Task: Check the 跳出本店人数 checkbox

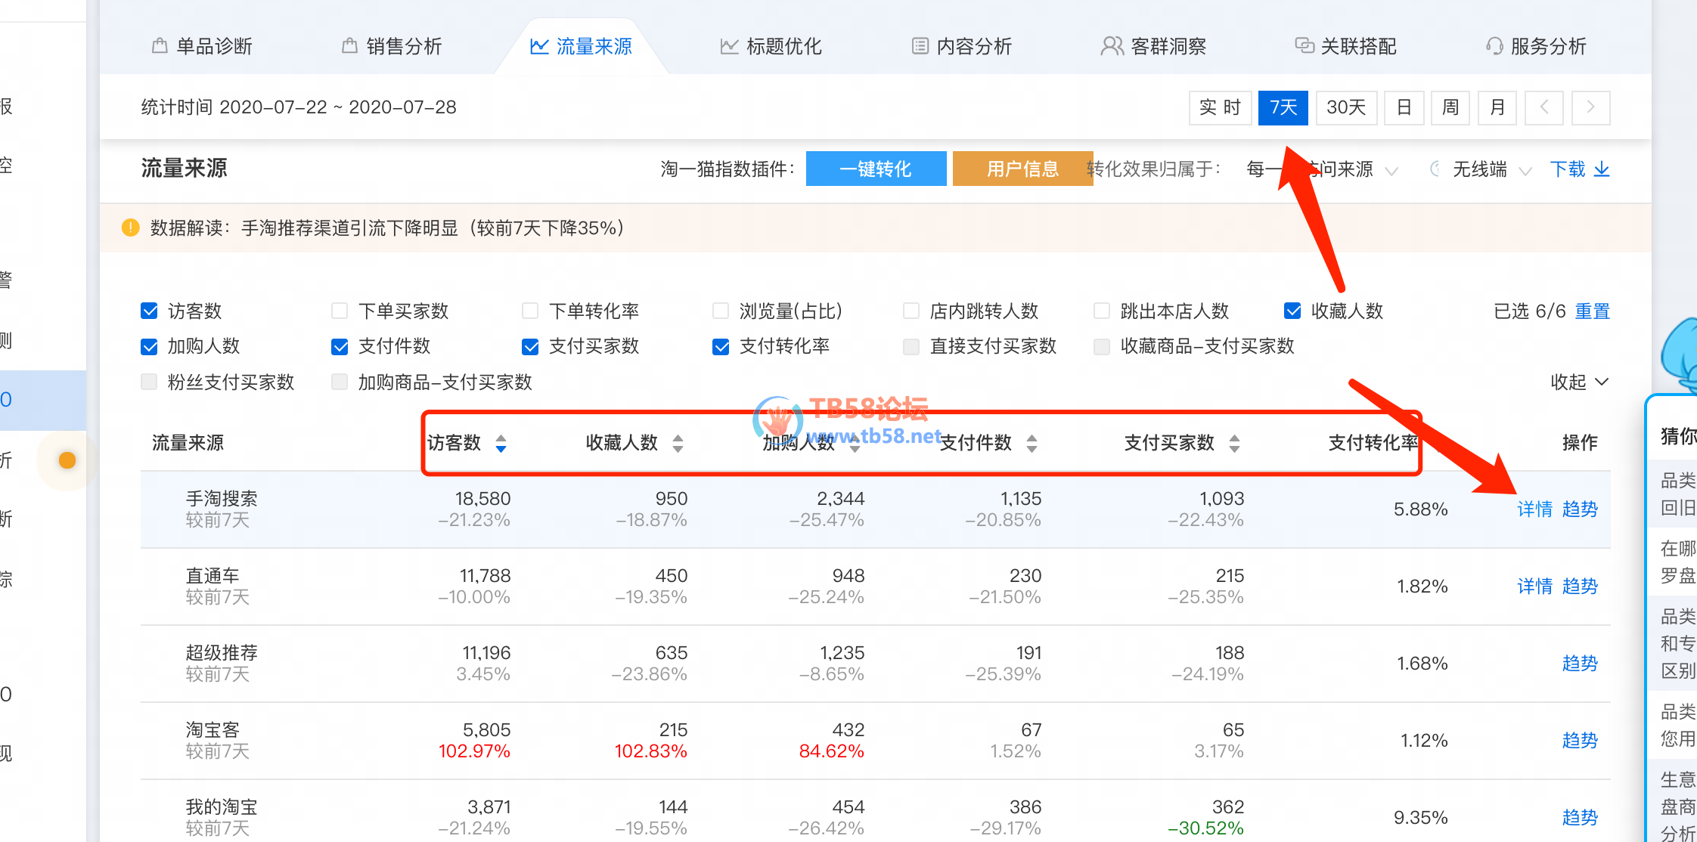Action: [x=1102, y=311]
